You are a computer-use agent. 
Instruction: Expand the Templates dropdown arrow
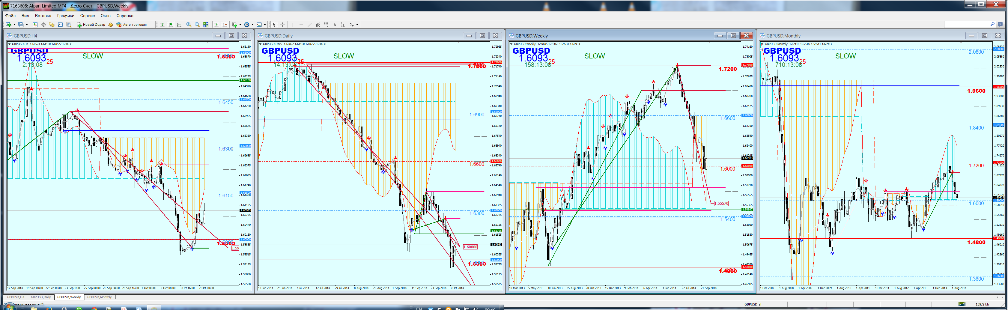pos(265,25)
